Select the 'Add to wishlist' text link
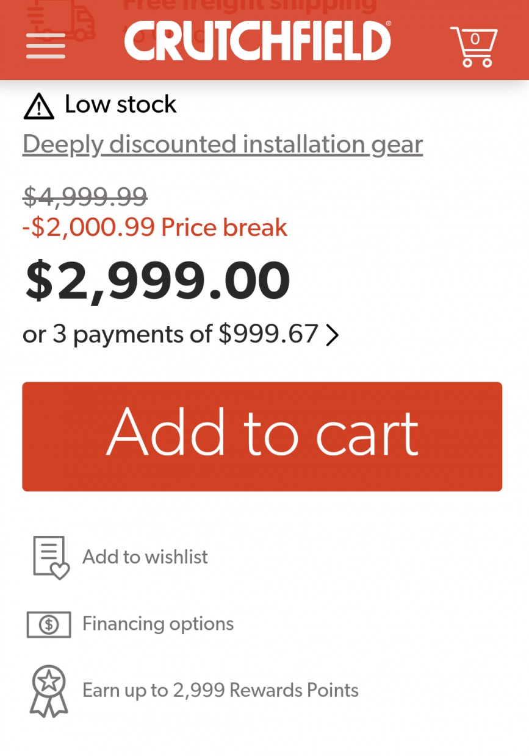The height and width of the screenshot is (756, 529). pos(145,557)
